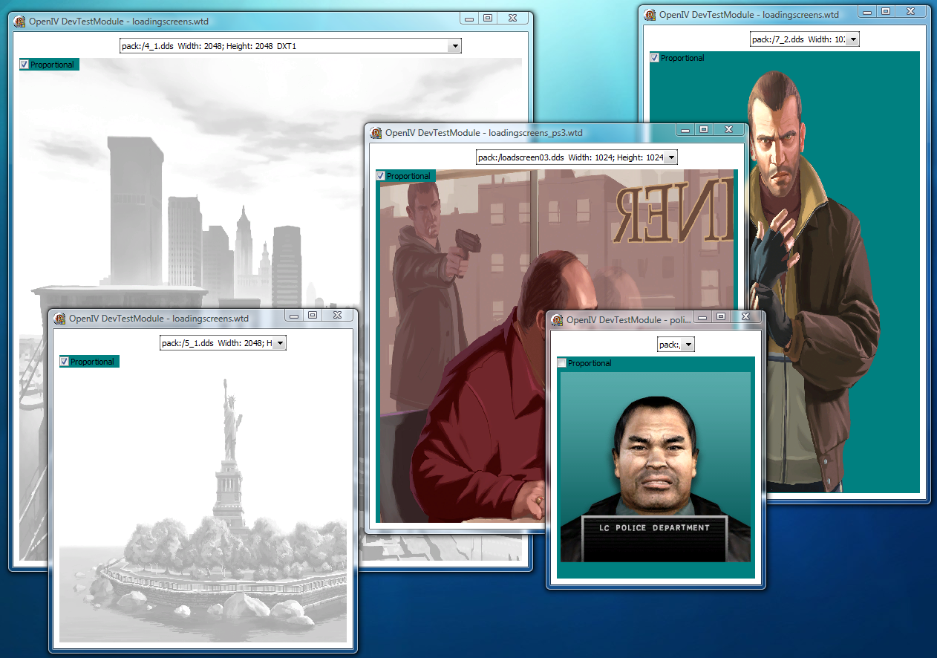937x658 pixels.
Task: Maximize the loadingscreens_ps3.wtd window
Action: [x=703, y=130]
